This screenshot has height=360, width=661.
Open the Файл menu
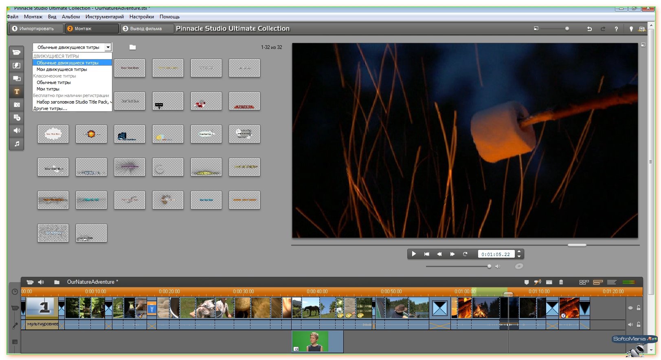[x=13, y=17]
